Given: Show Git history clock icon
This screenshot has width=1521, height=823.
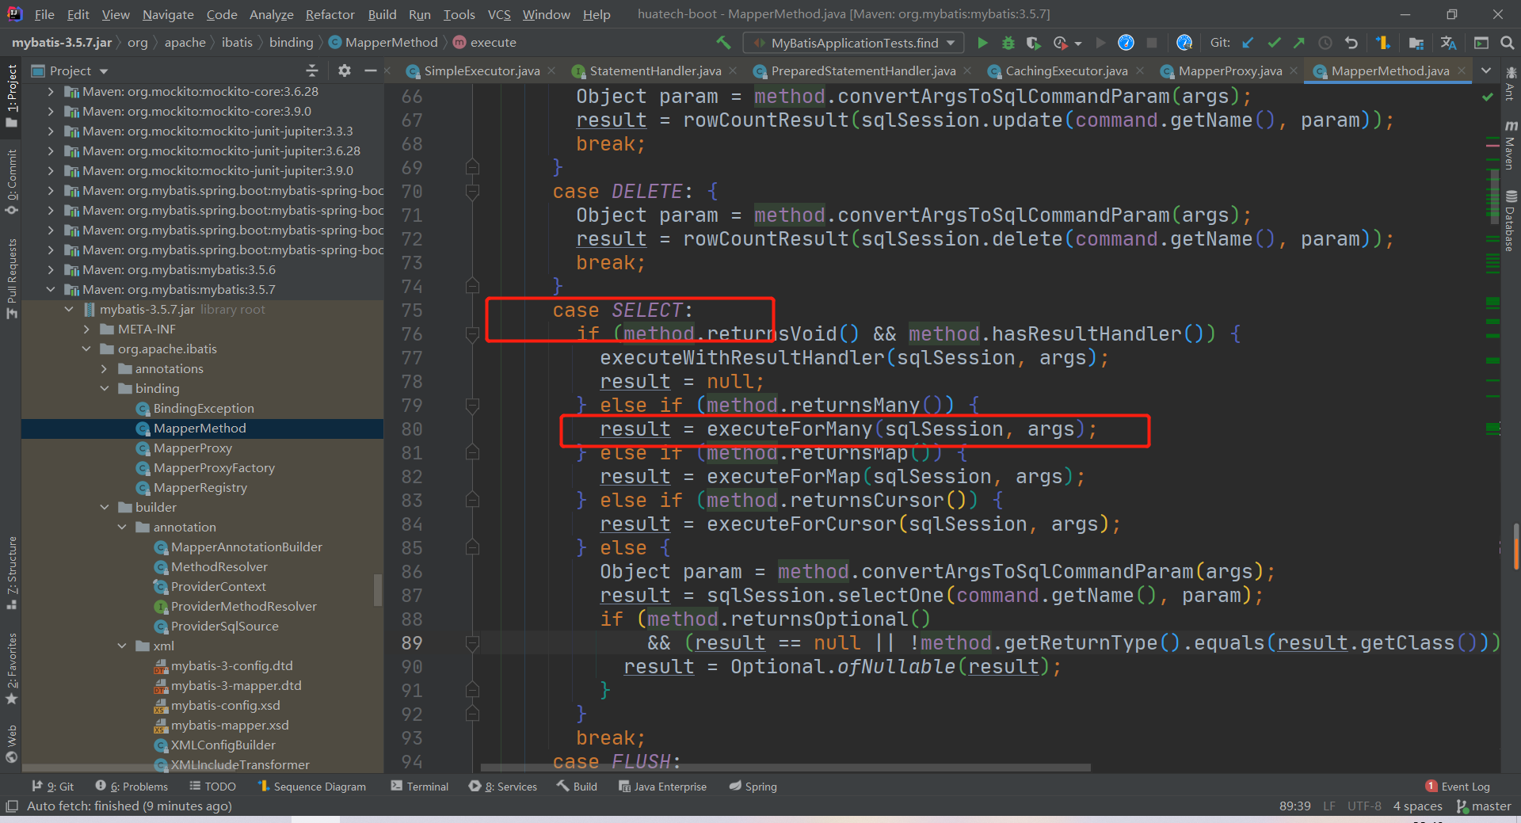Looking at the screenshot, I should point(1325,43).
